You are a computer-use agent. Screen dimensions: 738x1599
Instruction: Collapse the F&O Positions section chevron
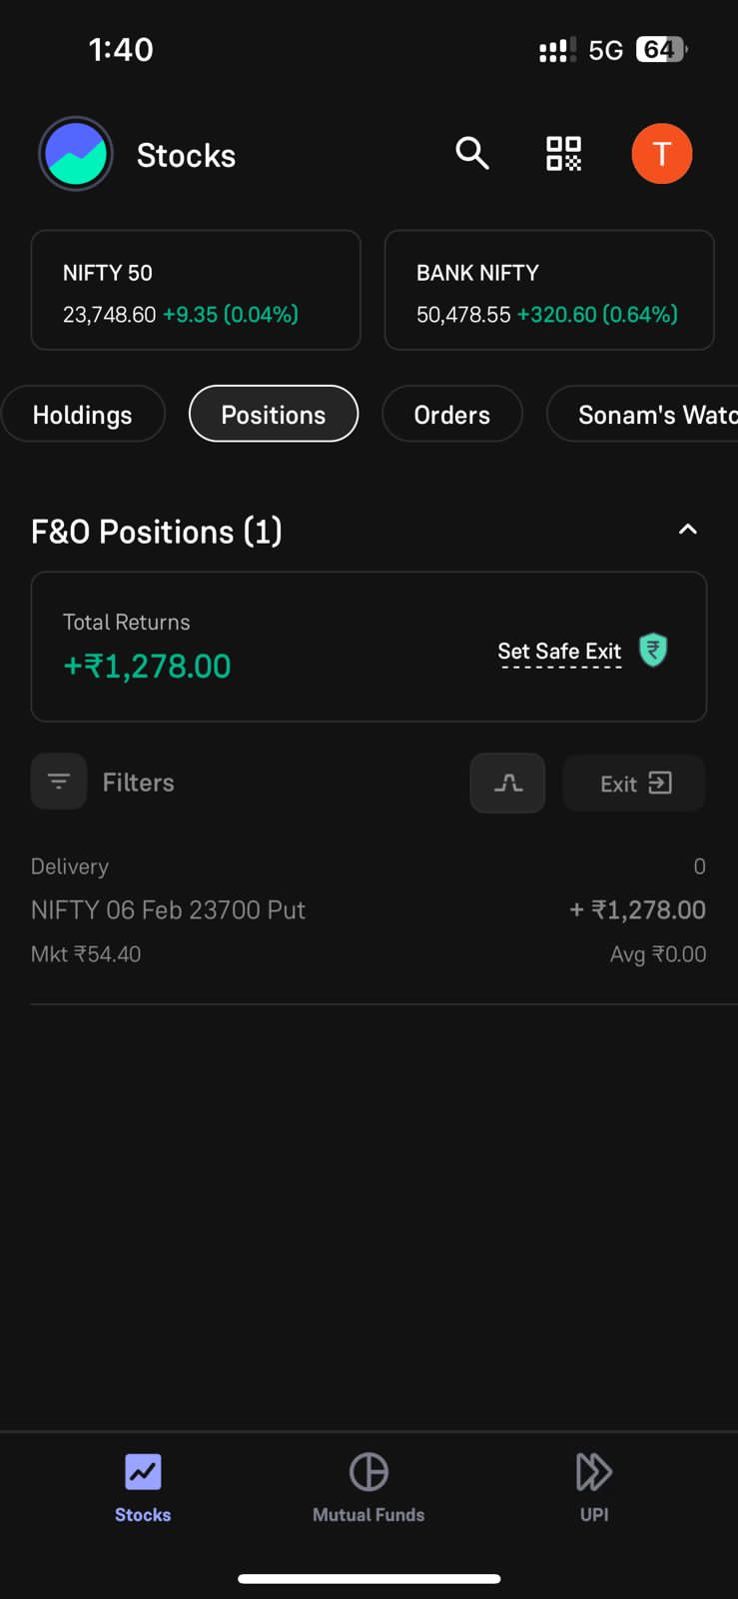point(688,530)
